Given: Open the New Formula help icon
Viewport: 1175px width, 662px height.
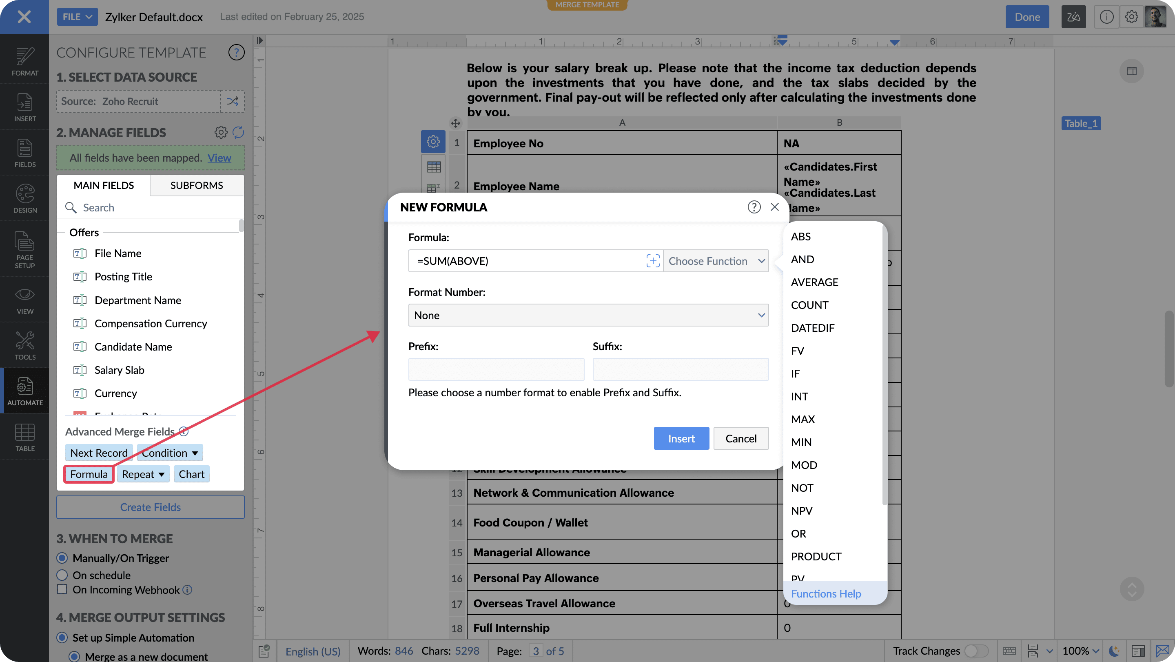Looking at the screenshot, I should point(754,207).
